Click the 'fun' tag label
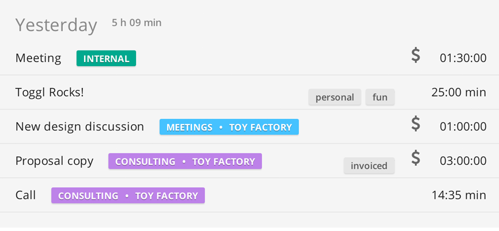This screenshot has height=231, width=499. [380, 97]
